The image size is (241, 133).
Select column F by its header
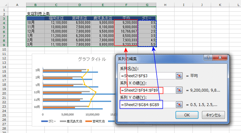click(x=126, y=4)
